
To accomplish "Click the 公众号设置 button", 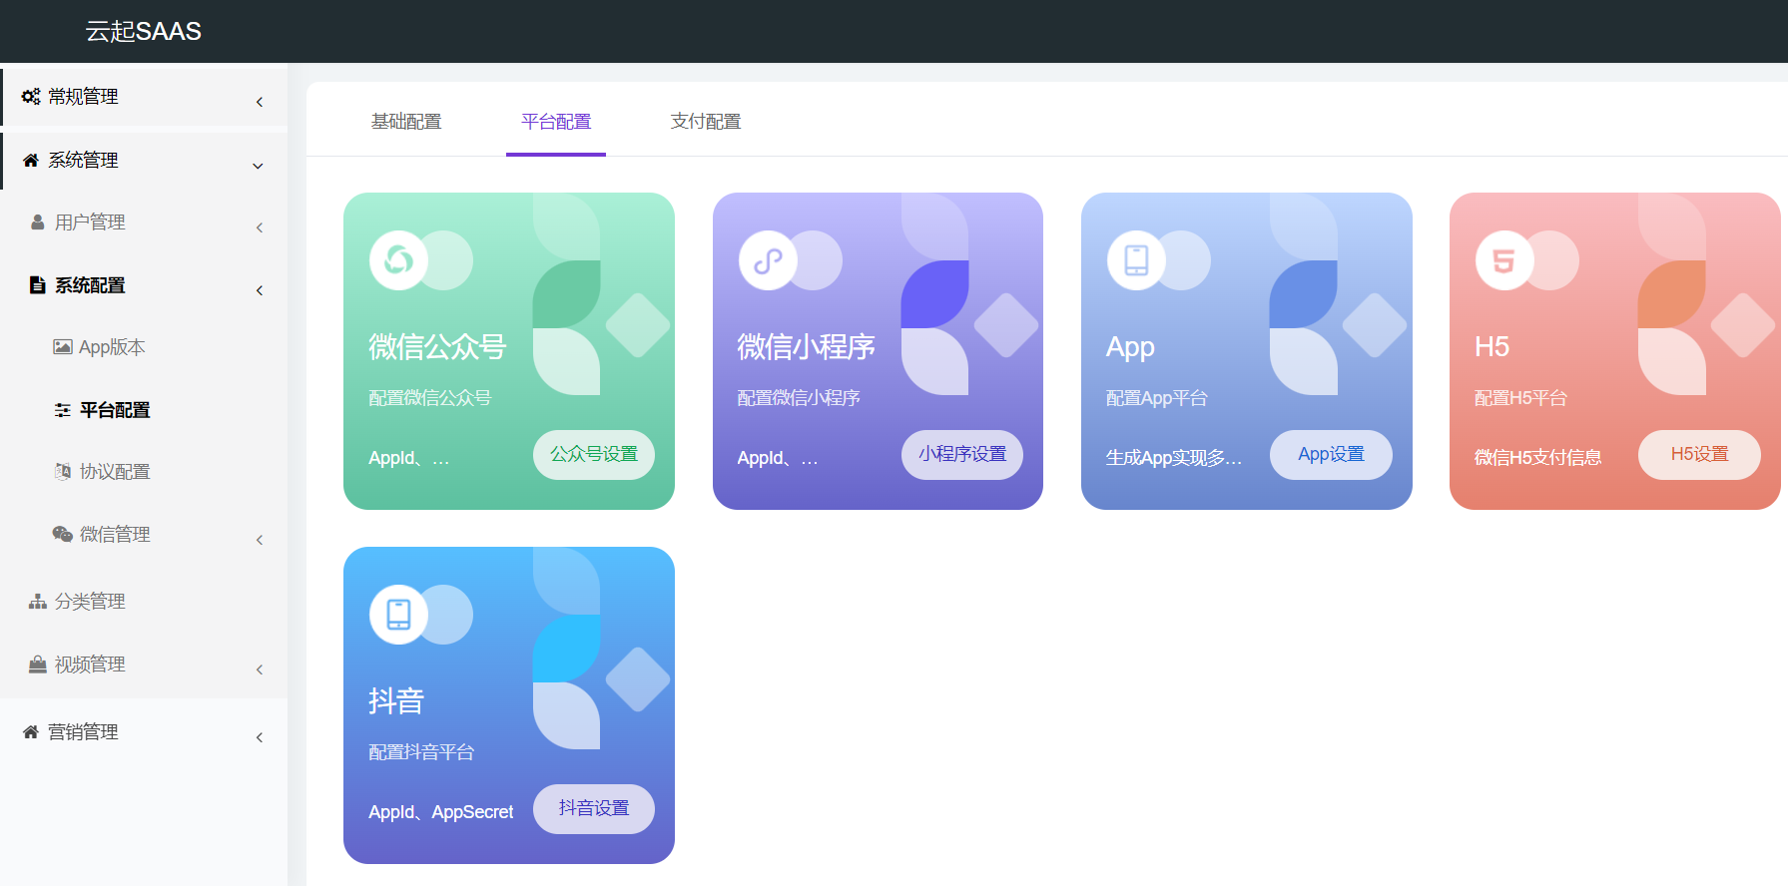I will point(594,454).
